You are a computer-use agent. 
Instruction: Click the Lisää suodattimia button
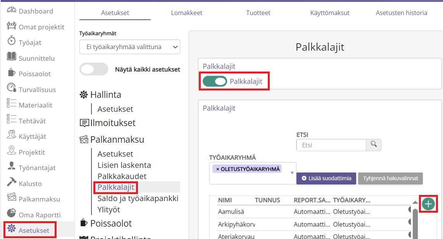pos(326,178)
